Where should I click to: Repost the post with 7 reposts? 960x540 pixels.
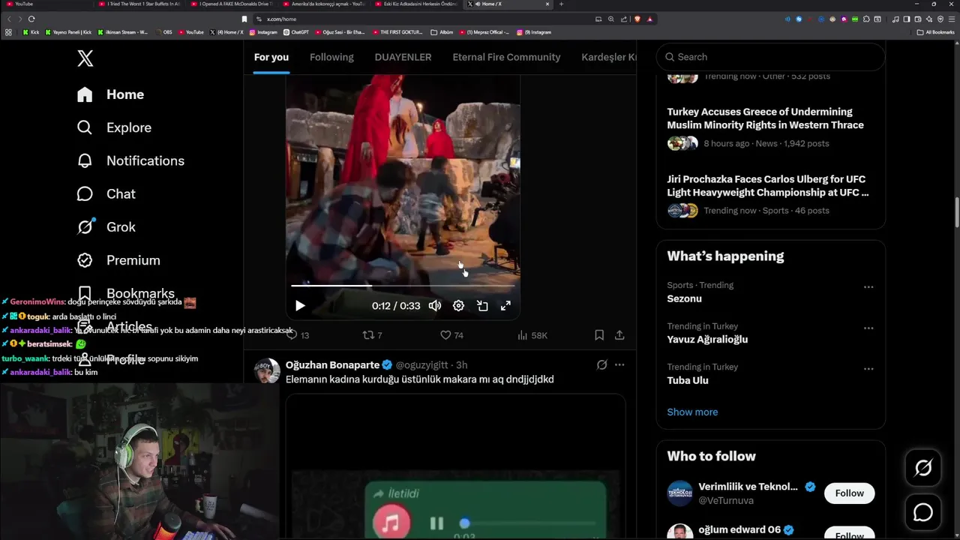(372, 335)
